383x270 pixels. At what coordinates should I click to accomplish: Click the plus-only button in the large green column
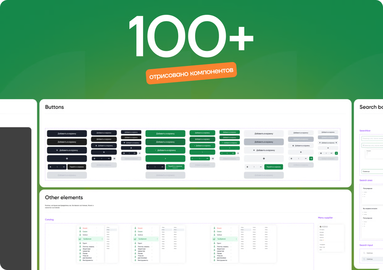pos(165,159)
